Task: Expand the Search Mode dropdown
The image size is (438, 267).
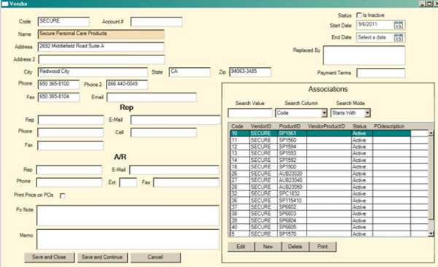Action: tap(368, 113)
